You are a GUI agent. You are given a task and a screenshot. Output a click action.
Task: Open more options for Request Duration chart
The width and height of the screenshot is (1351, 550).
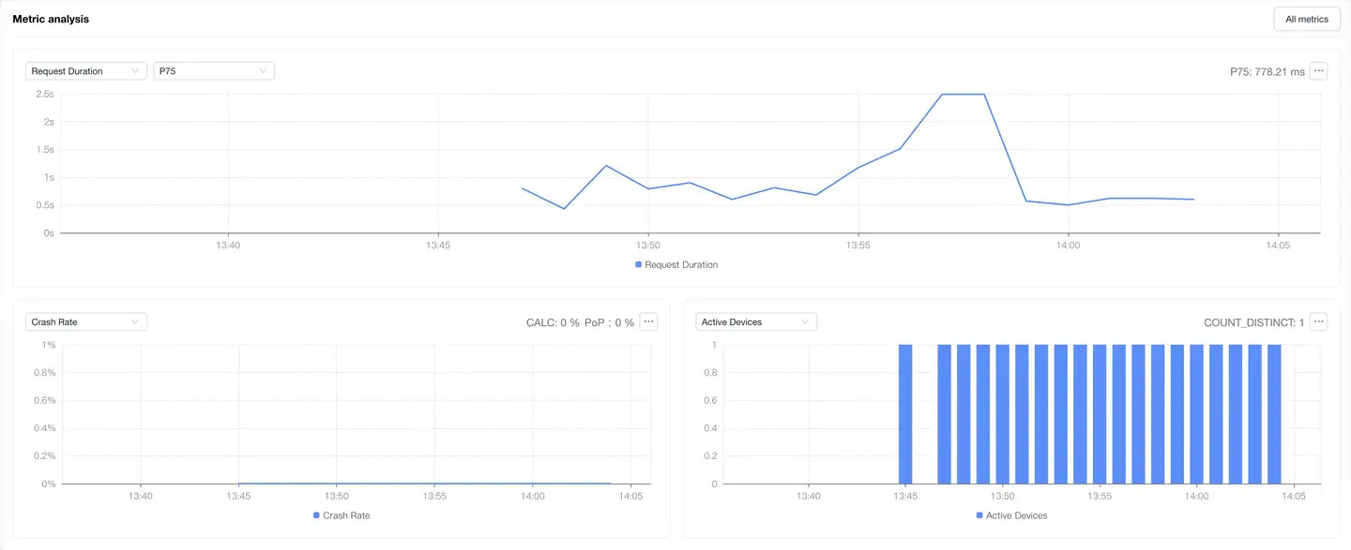[1318, 71]
